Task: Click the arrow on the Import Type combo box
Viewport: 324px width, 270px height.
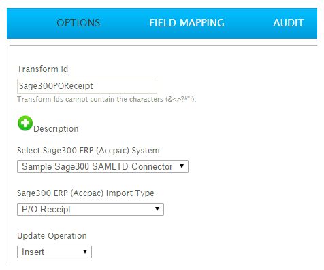Action: click(157, 209)
